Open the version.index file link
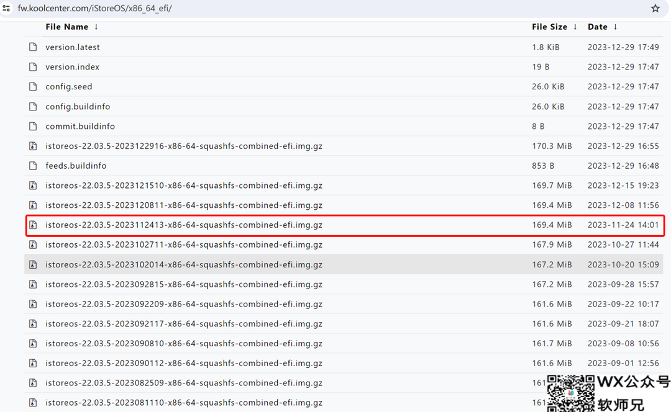This screenshot has height=412, width=671. (x=72, y=67)
